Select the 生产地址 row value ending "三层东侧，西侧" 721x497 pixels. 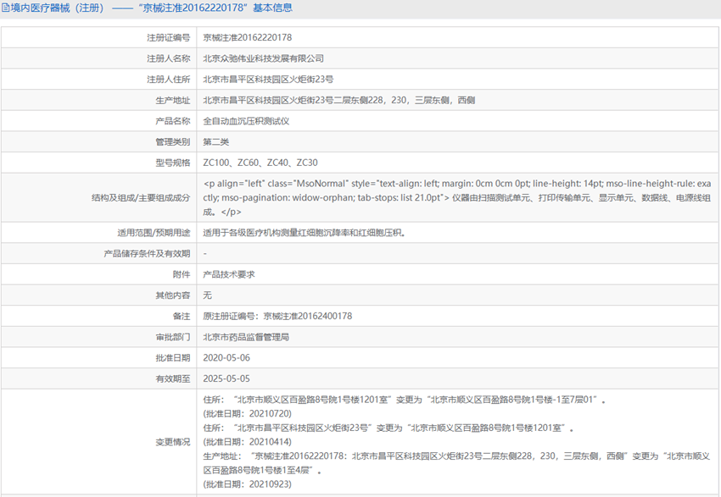pos(339,100)
